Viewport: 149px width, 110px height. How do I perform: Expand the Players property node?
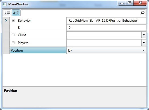click(x=13, y=43)
